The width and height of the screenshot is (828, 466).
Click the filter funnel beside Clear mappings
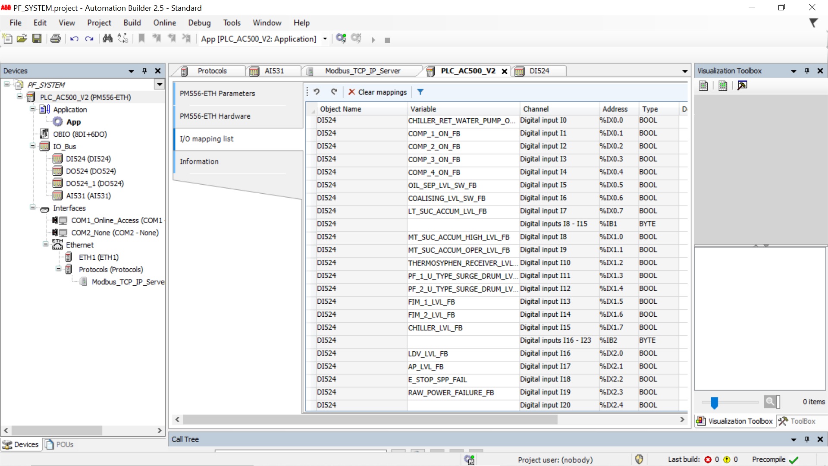tap(420, 92)
